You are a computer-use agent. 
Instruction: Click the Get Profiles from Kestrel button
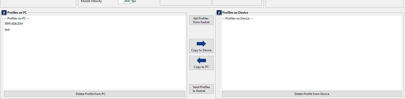point(201,20)
